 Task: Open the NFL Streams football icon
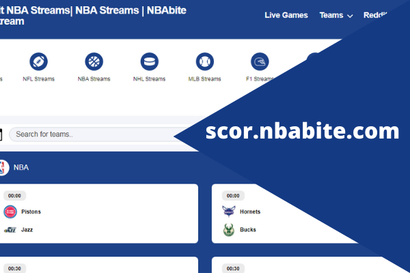pyautogui.click(x=38, y=61)
